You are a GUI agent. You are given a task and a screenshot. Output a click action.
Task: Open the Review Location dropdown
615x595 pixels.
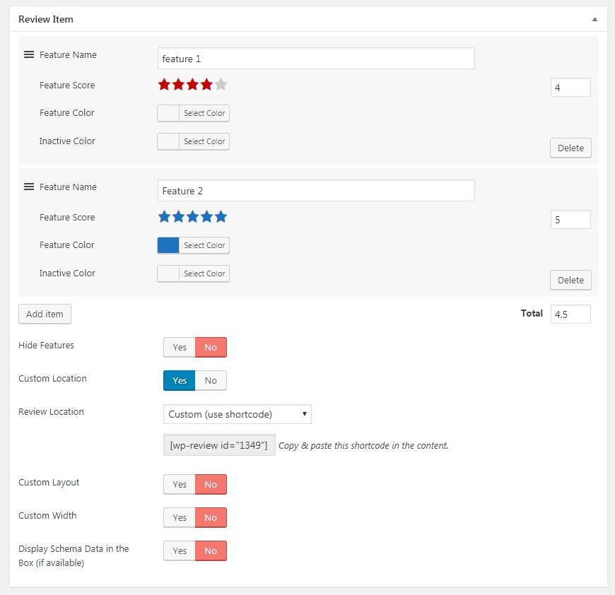click(238, 414)
